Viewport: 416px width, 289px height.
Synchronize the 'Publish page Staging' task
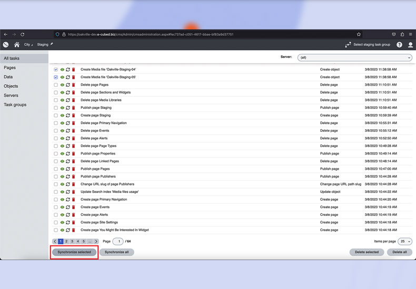tap(68, 108)
